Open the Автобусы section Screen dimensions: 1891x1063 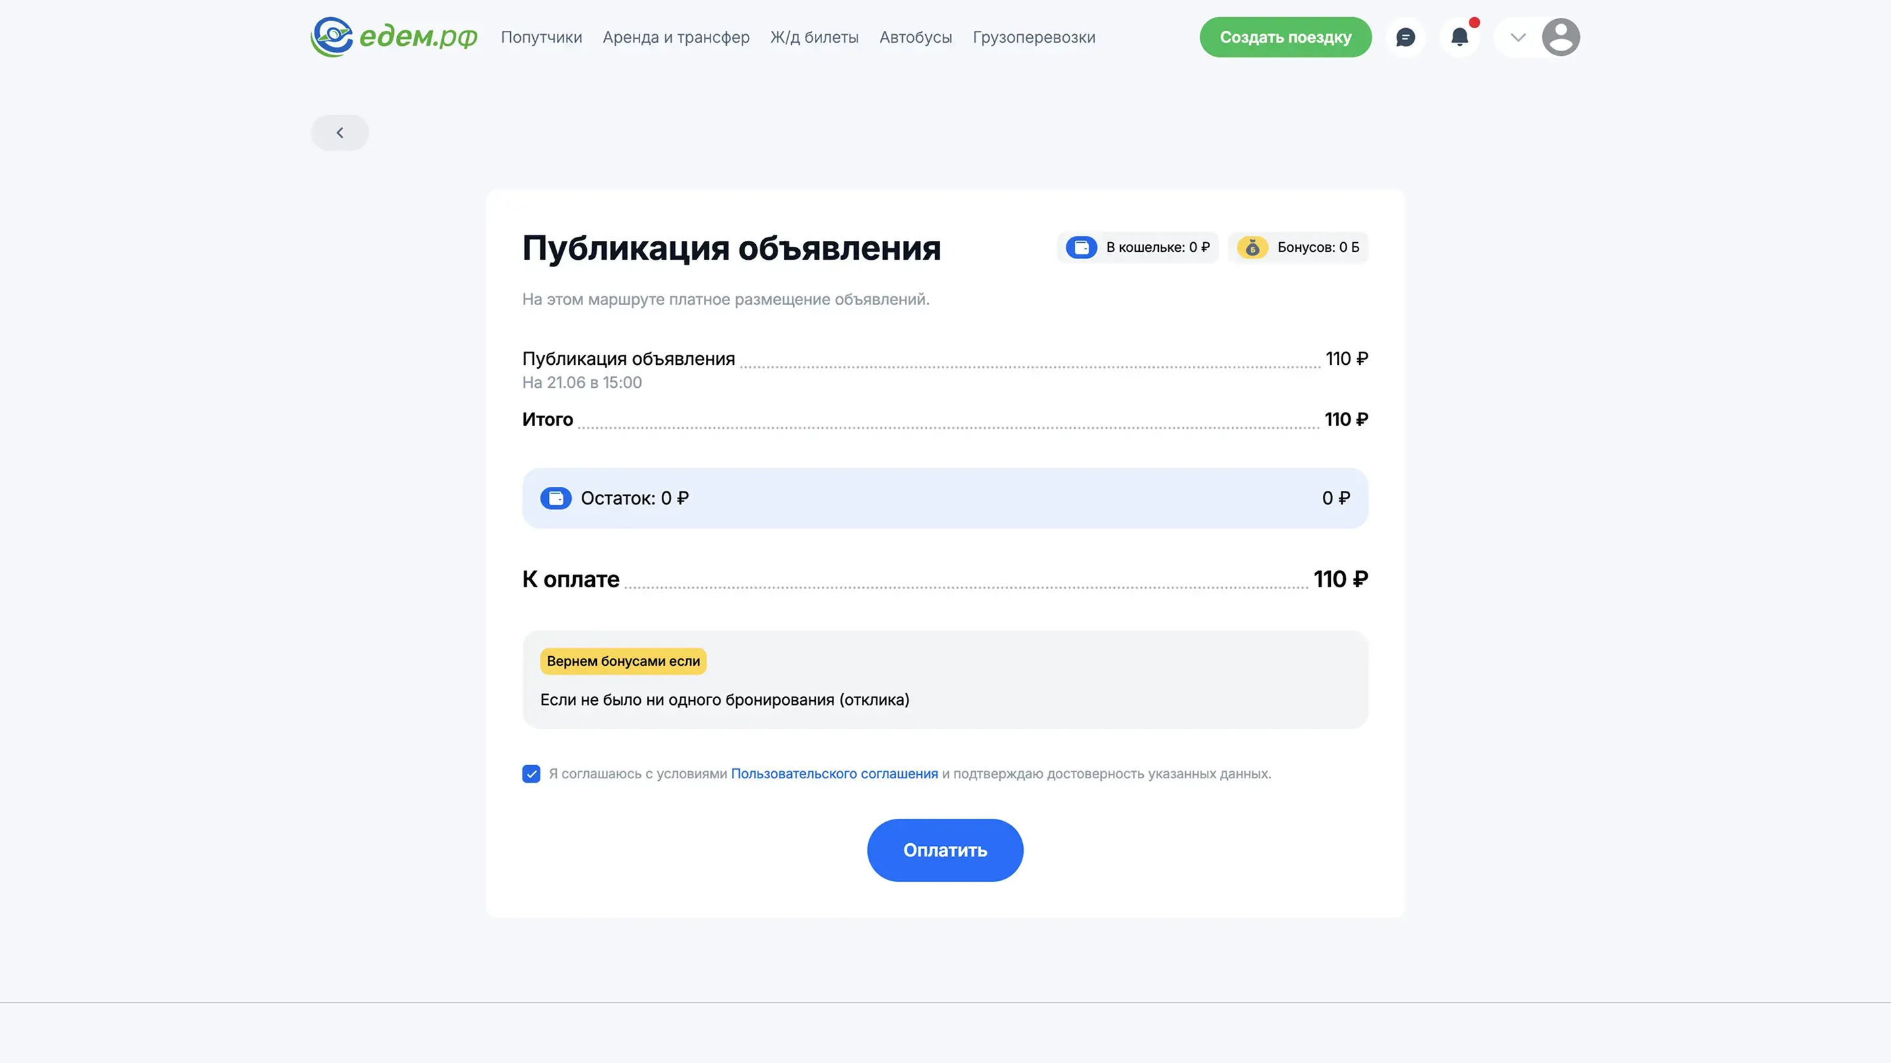[915, 37]
